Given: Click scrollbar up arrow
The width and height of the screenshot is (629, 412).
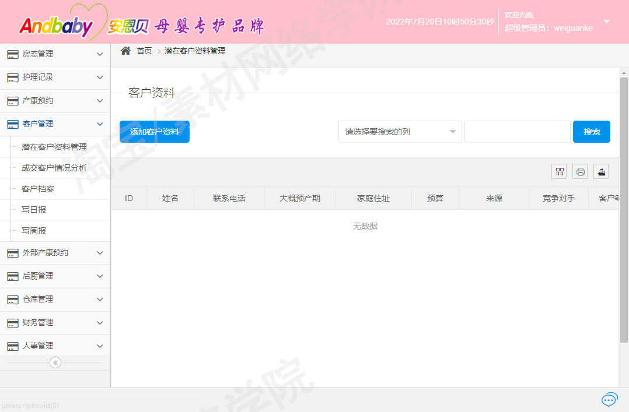Looking at the screenshot, I should click(624, 73).
